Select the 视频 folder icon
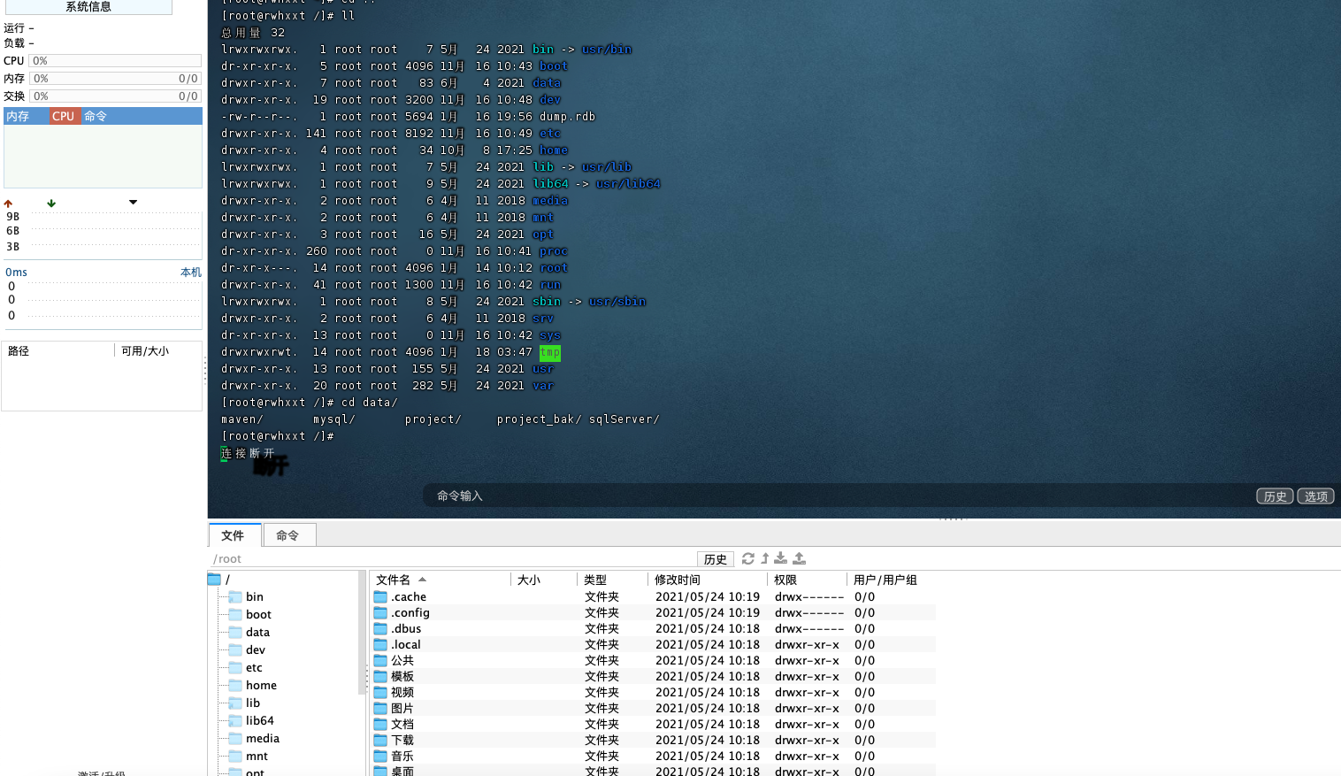 (380, 693)
